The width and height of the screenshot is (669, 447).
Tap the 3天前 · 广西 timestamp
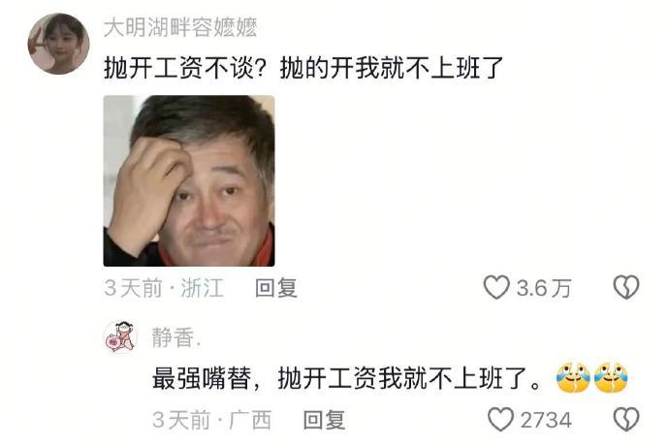[211, 420]
